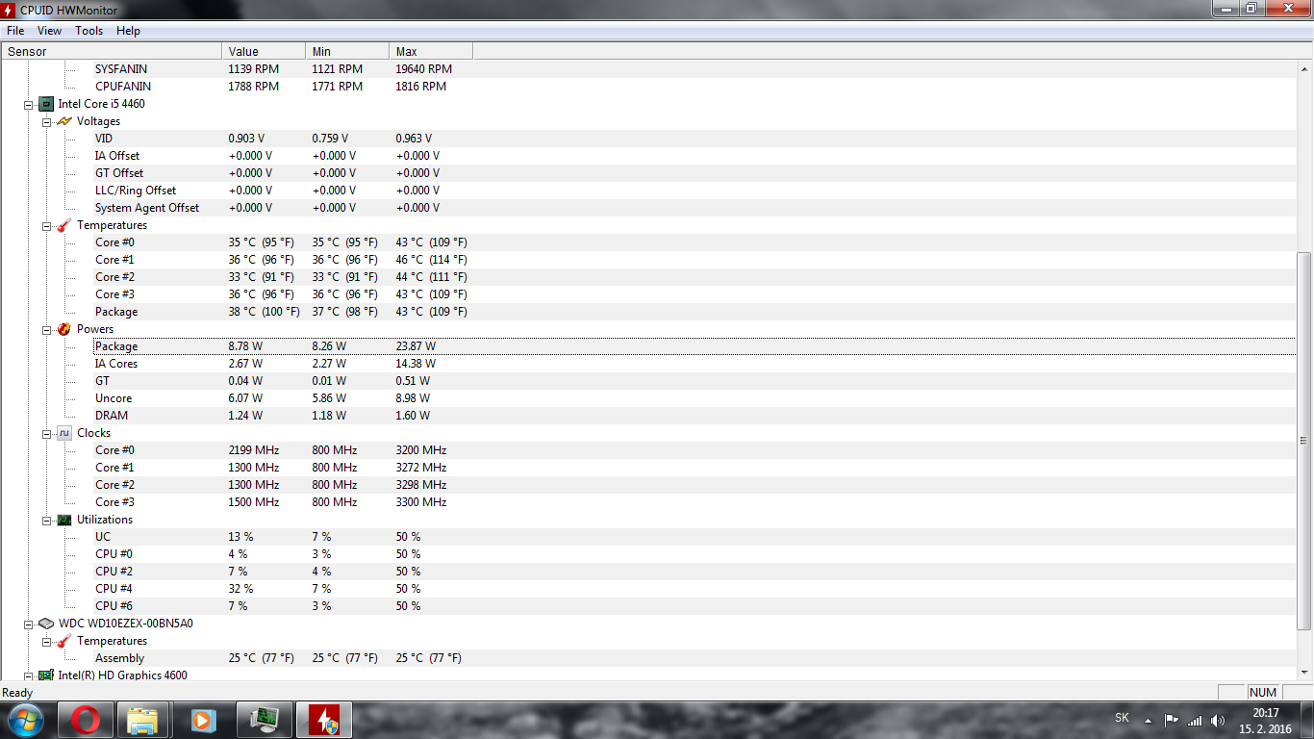Collapse the Intel(R) HD Graphics 4600 node
The height and width of the screenshot is (739, 1314).
click(x=29, y=675)
